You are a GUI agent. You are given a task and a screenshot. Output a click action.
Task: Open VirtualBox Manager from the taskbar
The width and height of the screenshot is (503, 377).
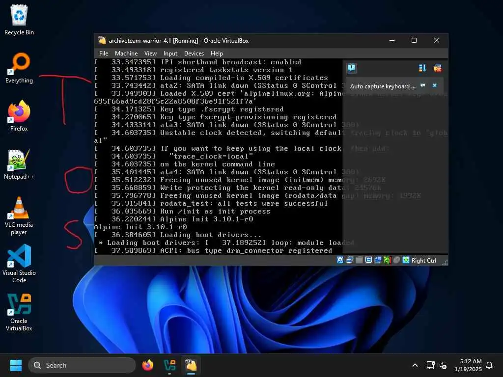click(169, 365)
